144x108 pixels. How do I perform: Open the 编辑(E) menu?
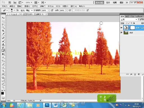[12, 6]
